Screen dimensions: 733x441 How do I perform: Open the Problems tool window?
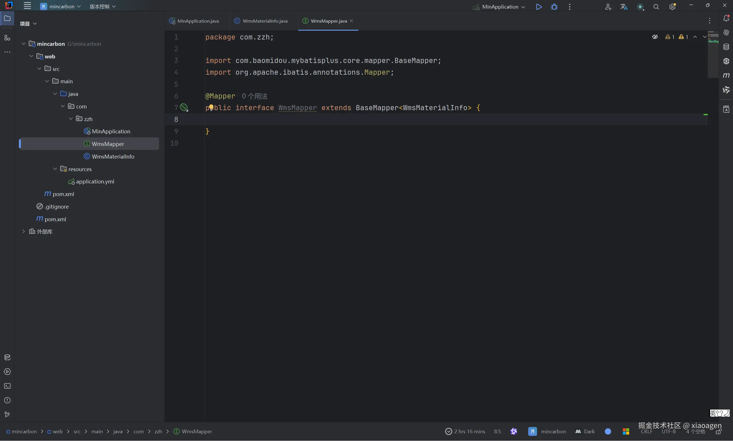click(7, 400)
